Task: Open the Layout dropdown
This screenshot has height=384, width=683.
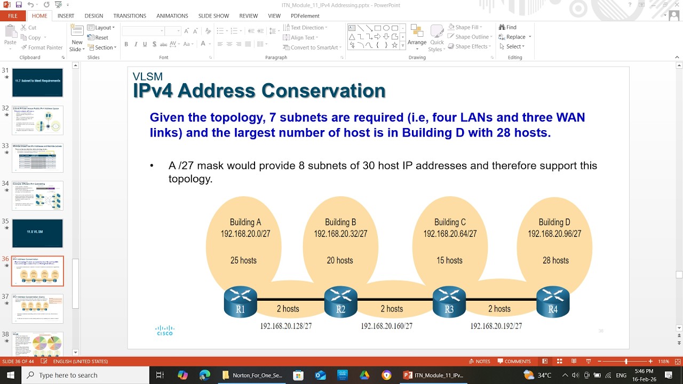Action: (101, 28)
